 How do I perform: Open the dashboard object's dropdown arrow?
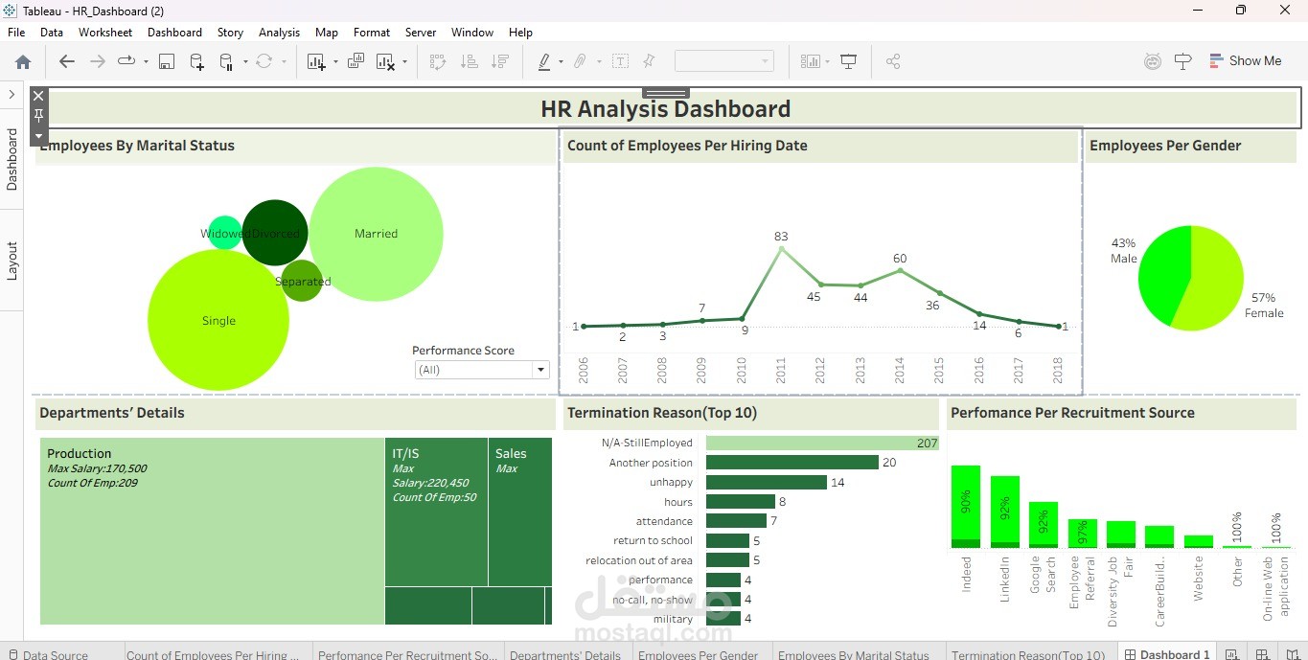38,136
